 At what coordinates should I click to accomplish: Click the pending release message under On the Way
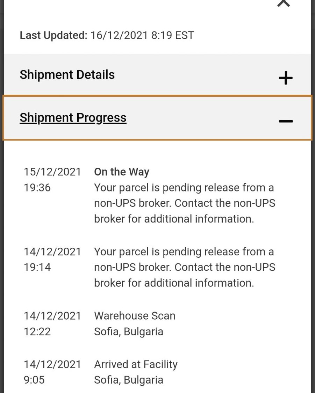click(184, 203)
